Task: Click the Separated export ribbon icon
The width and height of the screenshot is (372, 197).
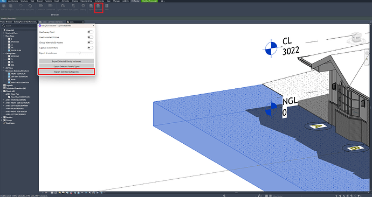Action: [99, 6]
